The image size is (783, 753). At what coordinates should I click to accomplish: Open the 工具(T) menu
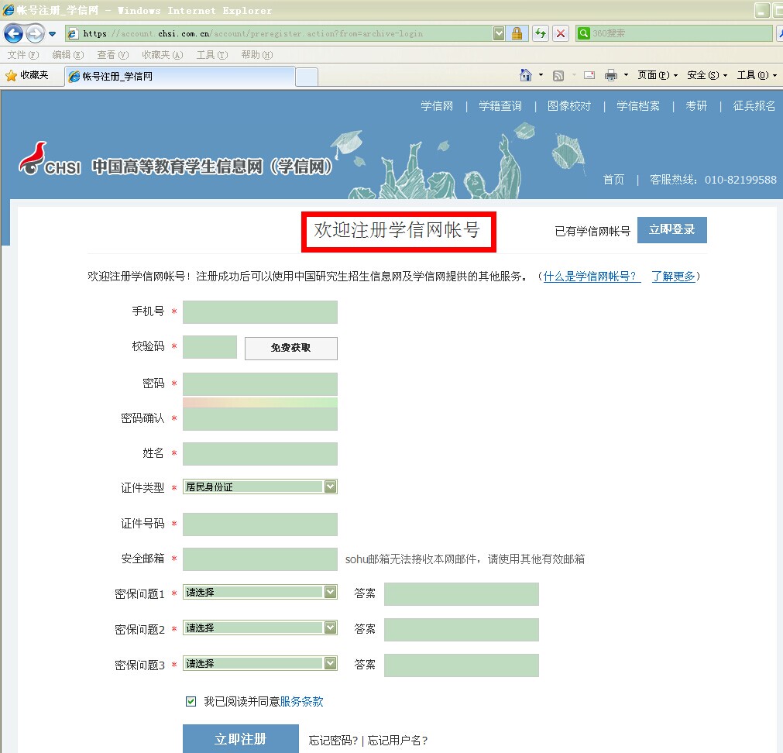click(x=212, y=54)
